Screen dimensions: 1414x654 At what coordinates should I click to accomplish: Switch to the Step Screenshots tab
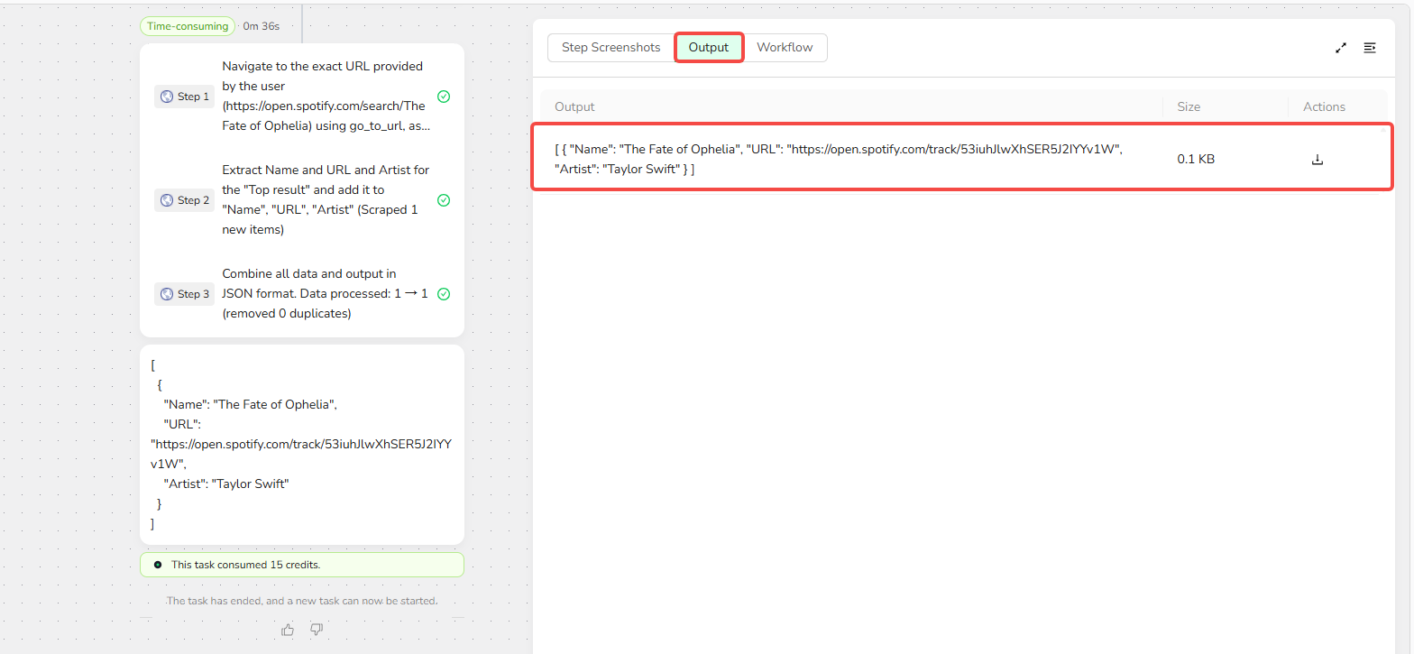[611, 48]
